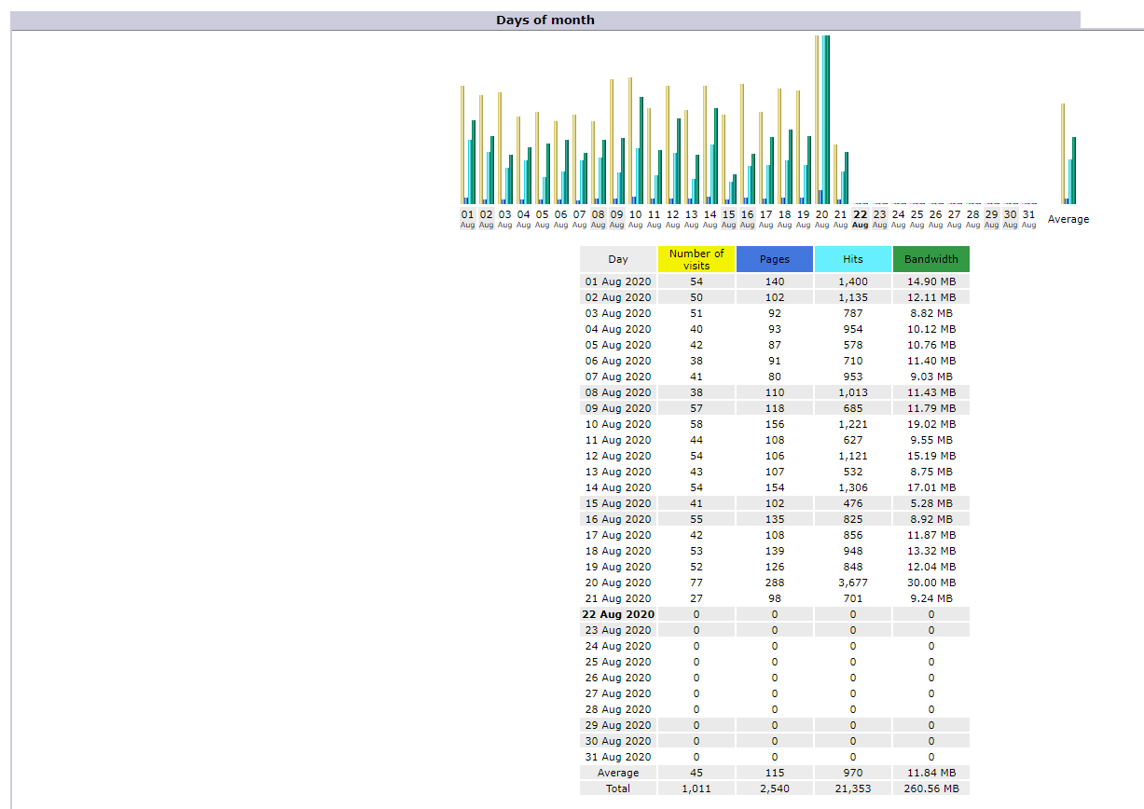Click the 10 Aug 2020 row label
The width and height of the screenshot is (1144, 809).
point(618,424)
